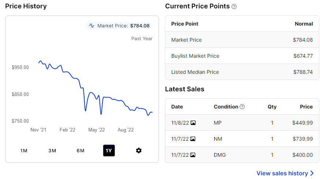Click the Listed Median Price row

pyautogui.click(x=242, y=72)
